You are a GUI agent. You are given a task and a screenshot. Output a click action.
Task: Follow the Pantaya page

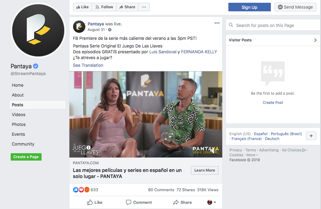click(x=104, y=7)
